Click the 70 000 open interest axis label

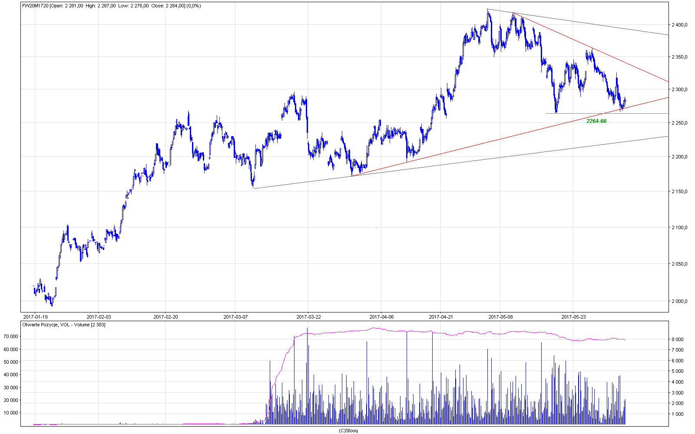coord(11,336)
